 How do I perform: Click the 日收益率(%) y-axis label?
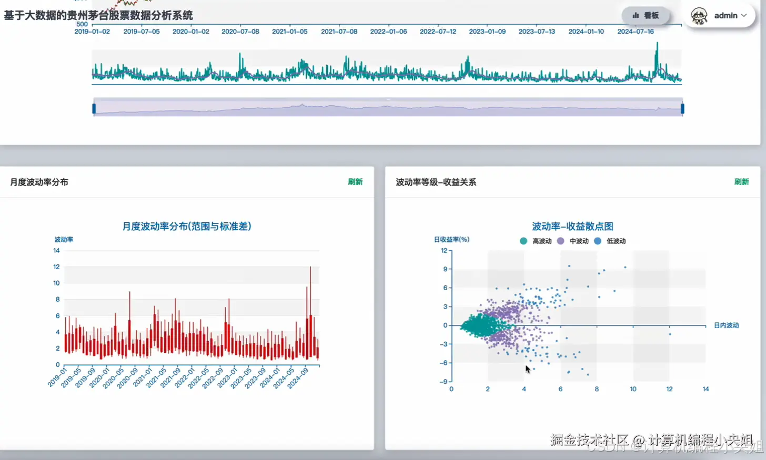(451, 239)
